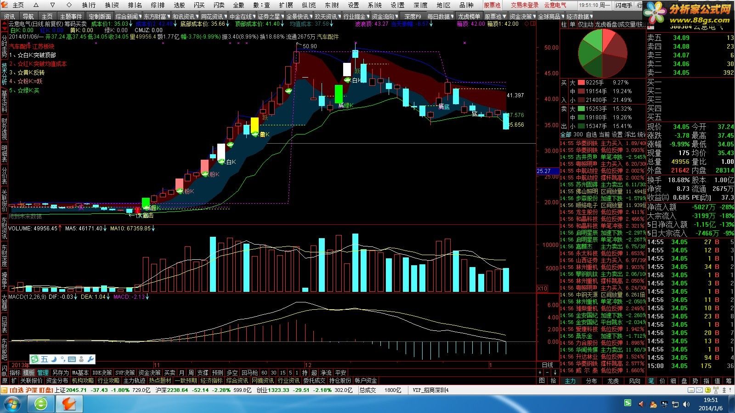
Task: Click the X10 scale label on volume axis
Action: tap(543, 288)
